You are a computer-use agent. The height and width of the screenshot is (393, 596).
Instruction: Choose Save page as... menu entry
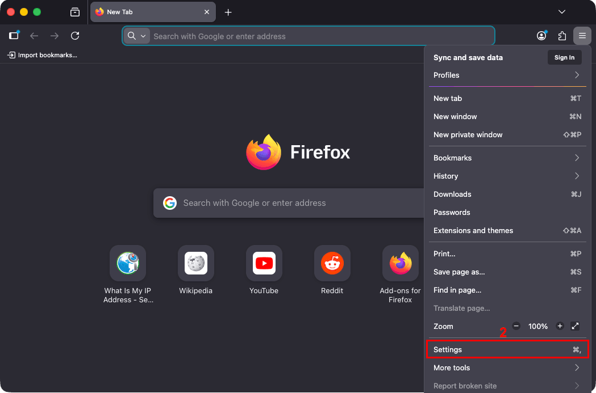(x=507, y=272)
